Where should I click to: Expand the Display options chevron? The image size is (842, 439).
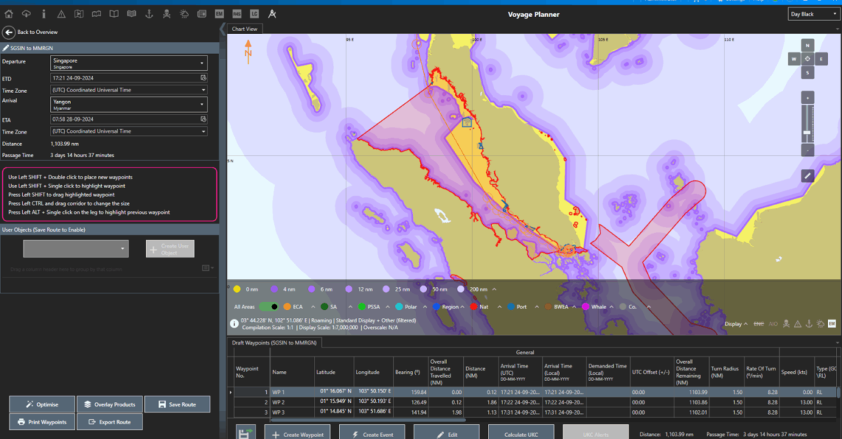745,324
